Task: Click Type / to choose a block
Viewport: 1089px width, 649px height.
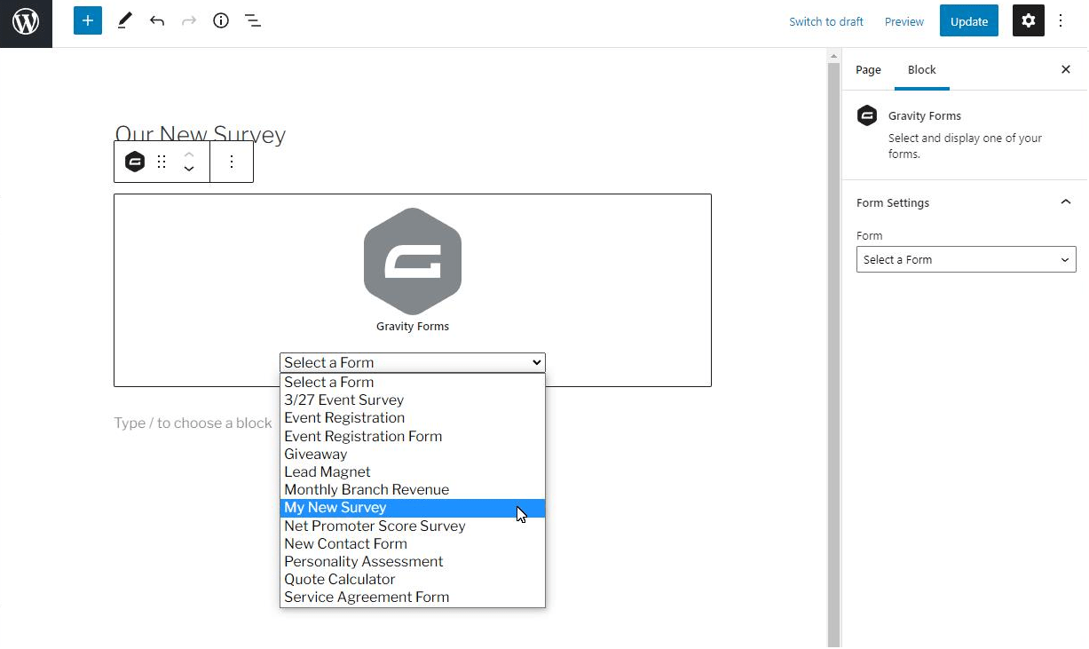Action: click(x=193, y=423)
